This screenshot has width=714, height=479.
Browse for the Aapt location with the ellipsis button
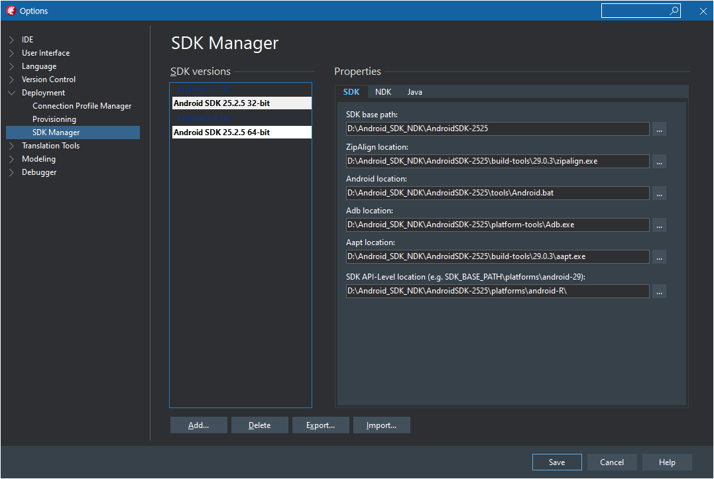[659, 256]
